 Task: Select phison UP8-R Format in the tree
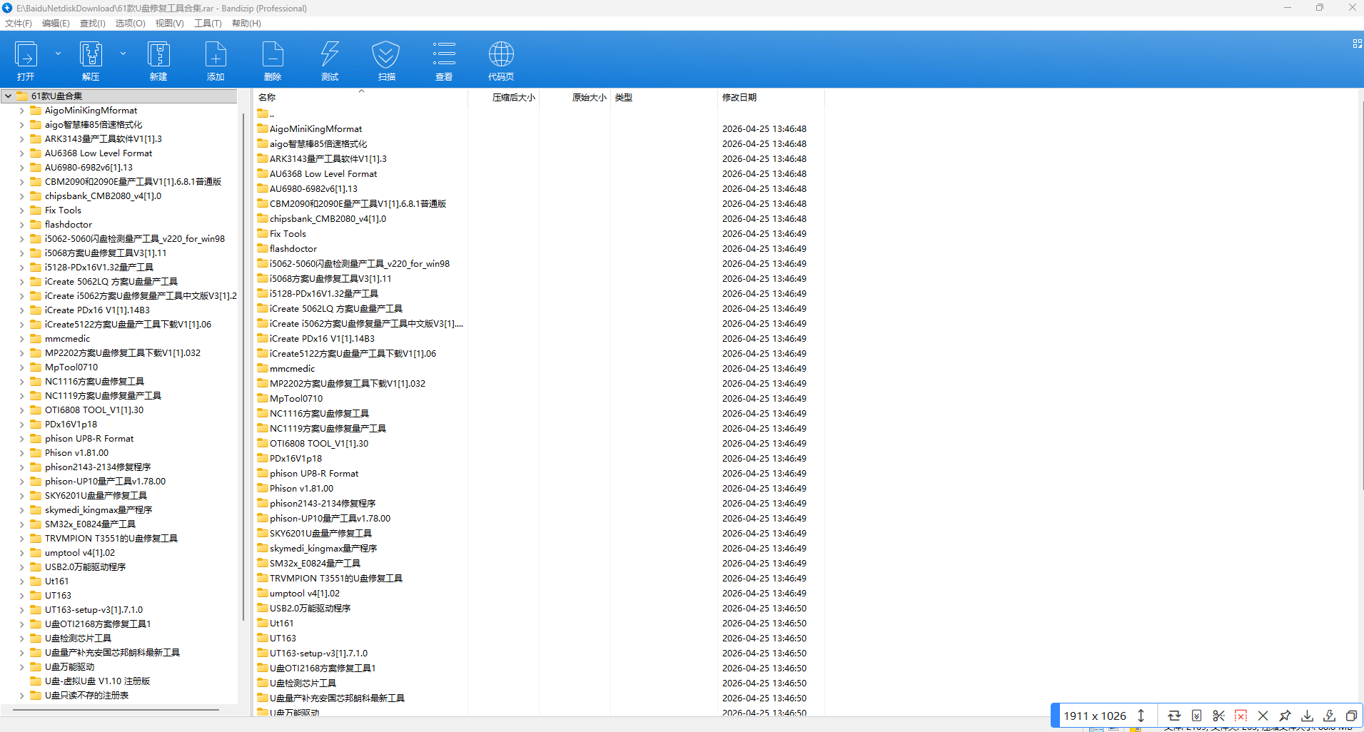pyautogui.click(x=89, y=439)
